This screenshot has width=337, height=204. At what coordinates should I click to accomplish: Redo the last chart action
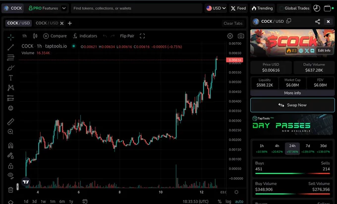(x=112, y=36)
